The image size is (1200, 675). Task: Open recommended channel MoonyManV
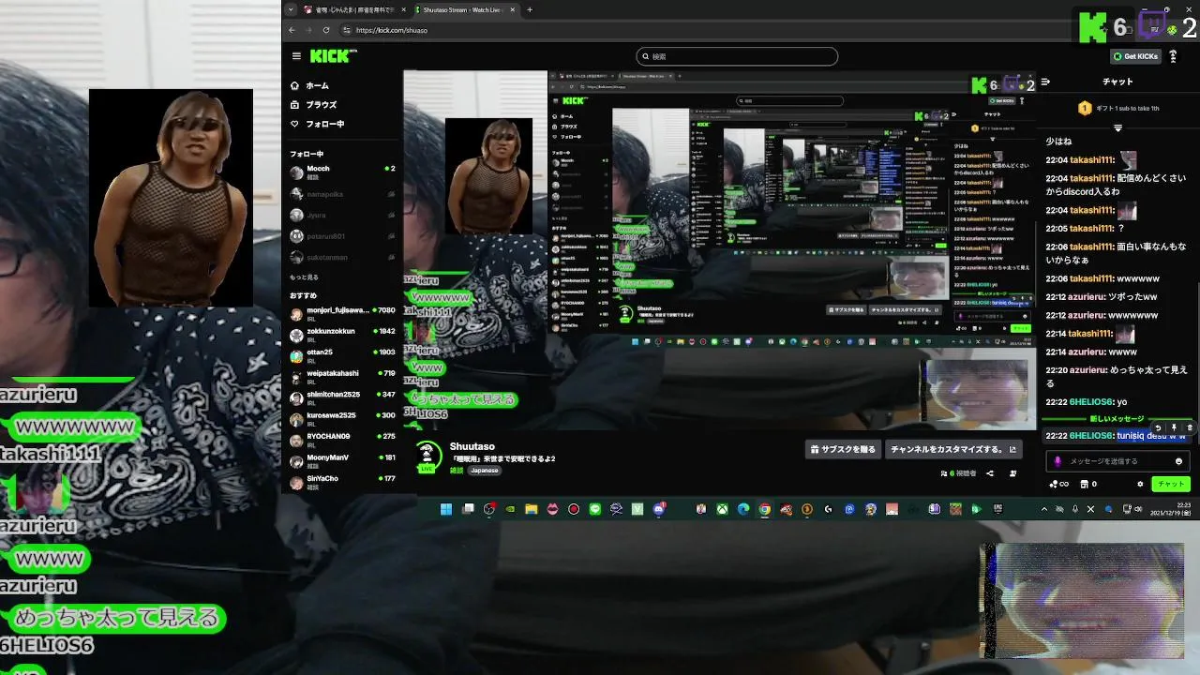pos(342,460)
